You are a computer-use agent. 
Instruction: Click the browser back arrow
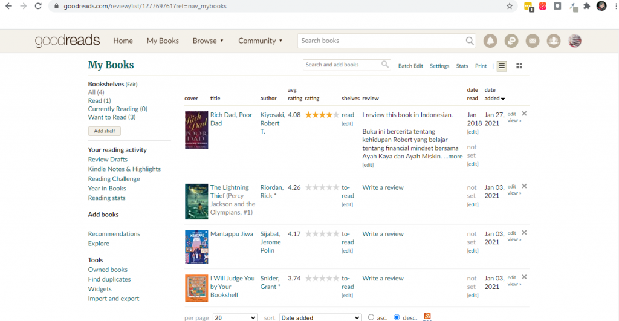tap(8, 6)
